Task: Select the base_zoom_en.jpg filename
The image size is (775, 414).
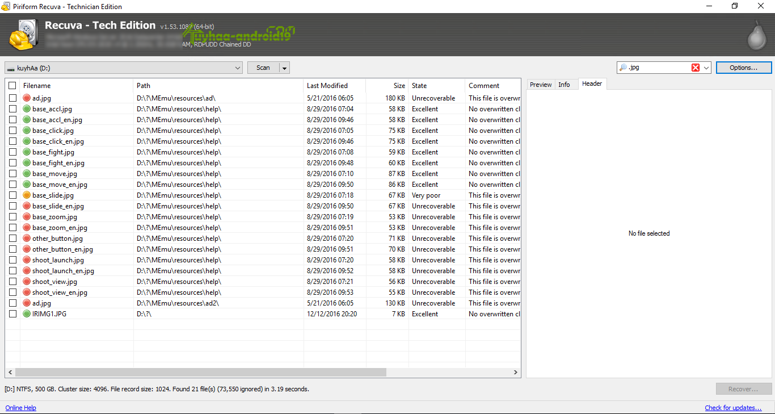Action: pos(60,228)
